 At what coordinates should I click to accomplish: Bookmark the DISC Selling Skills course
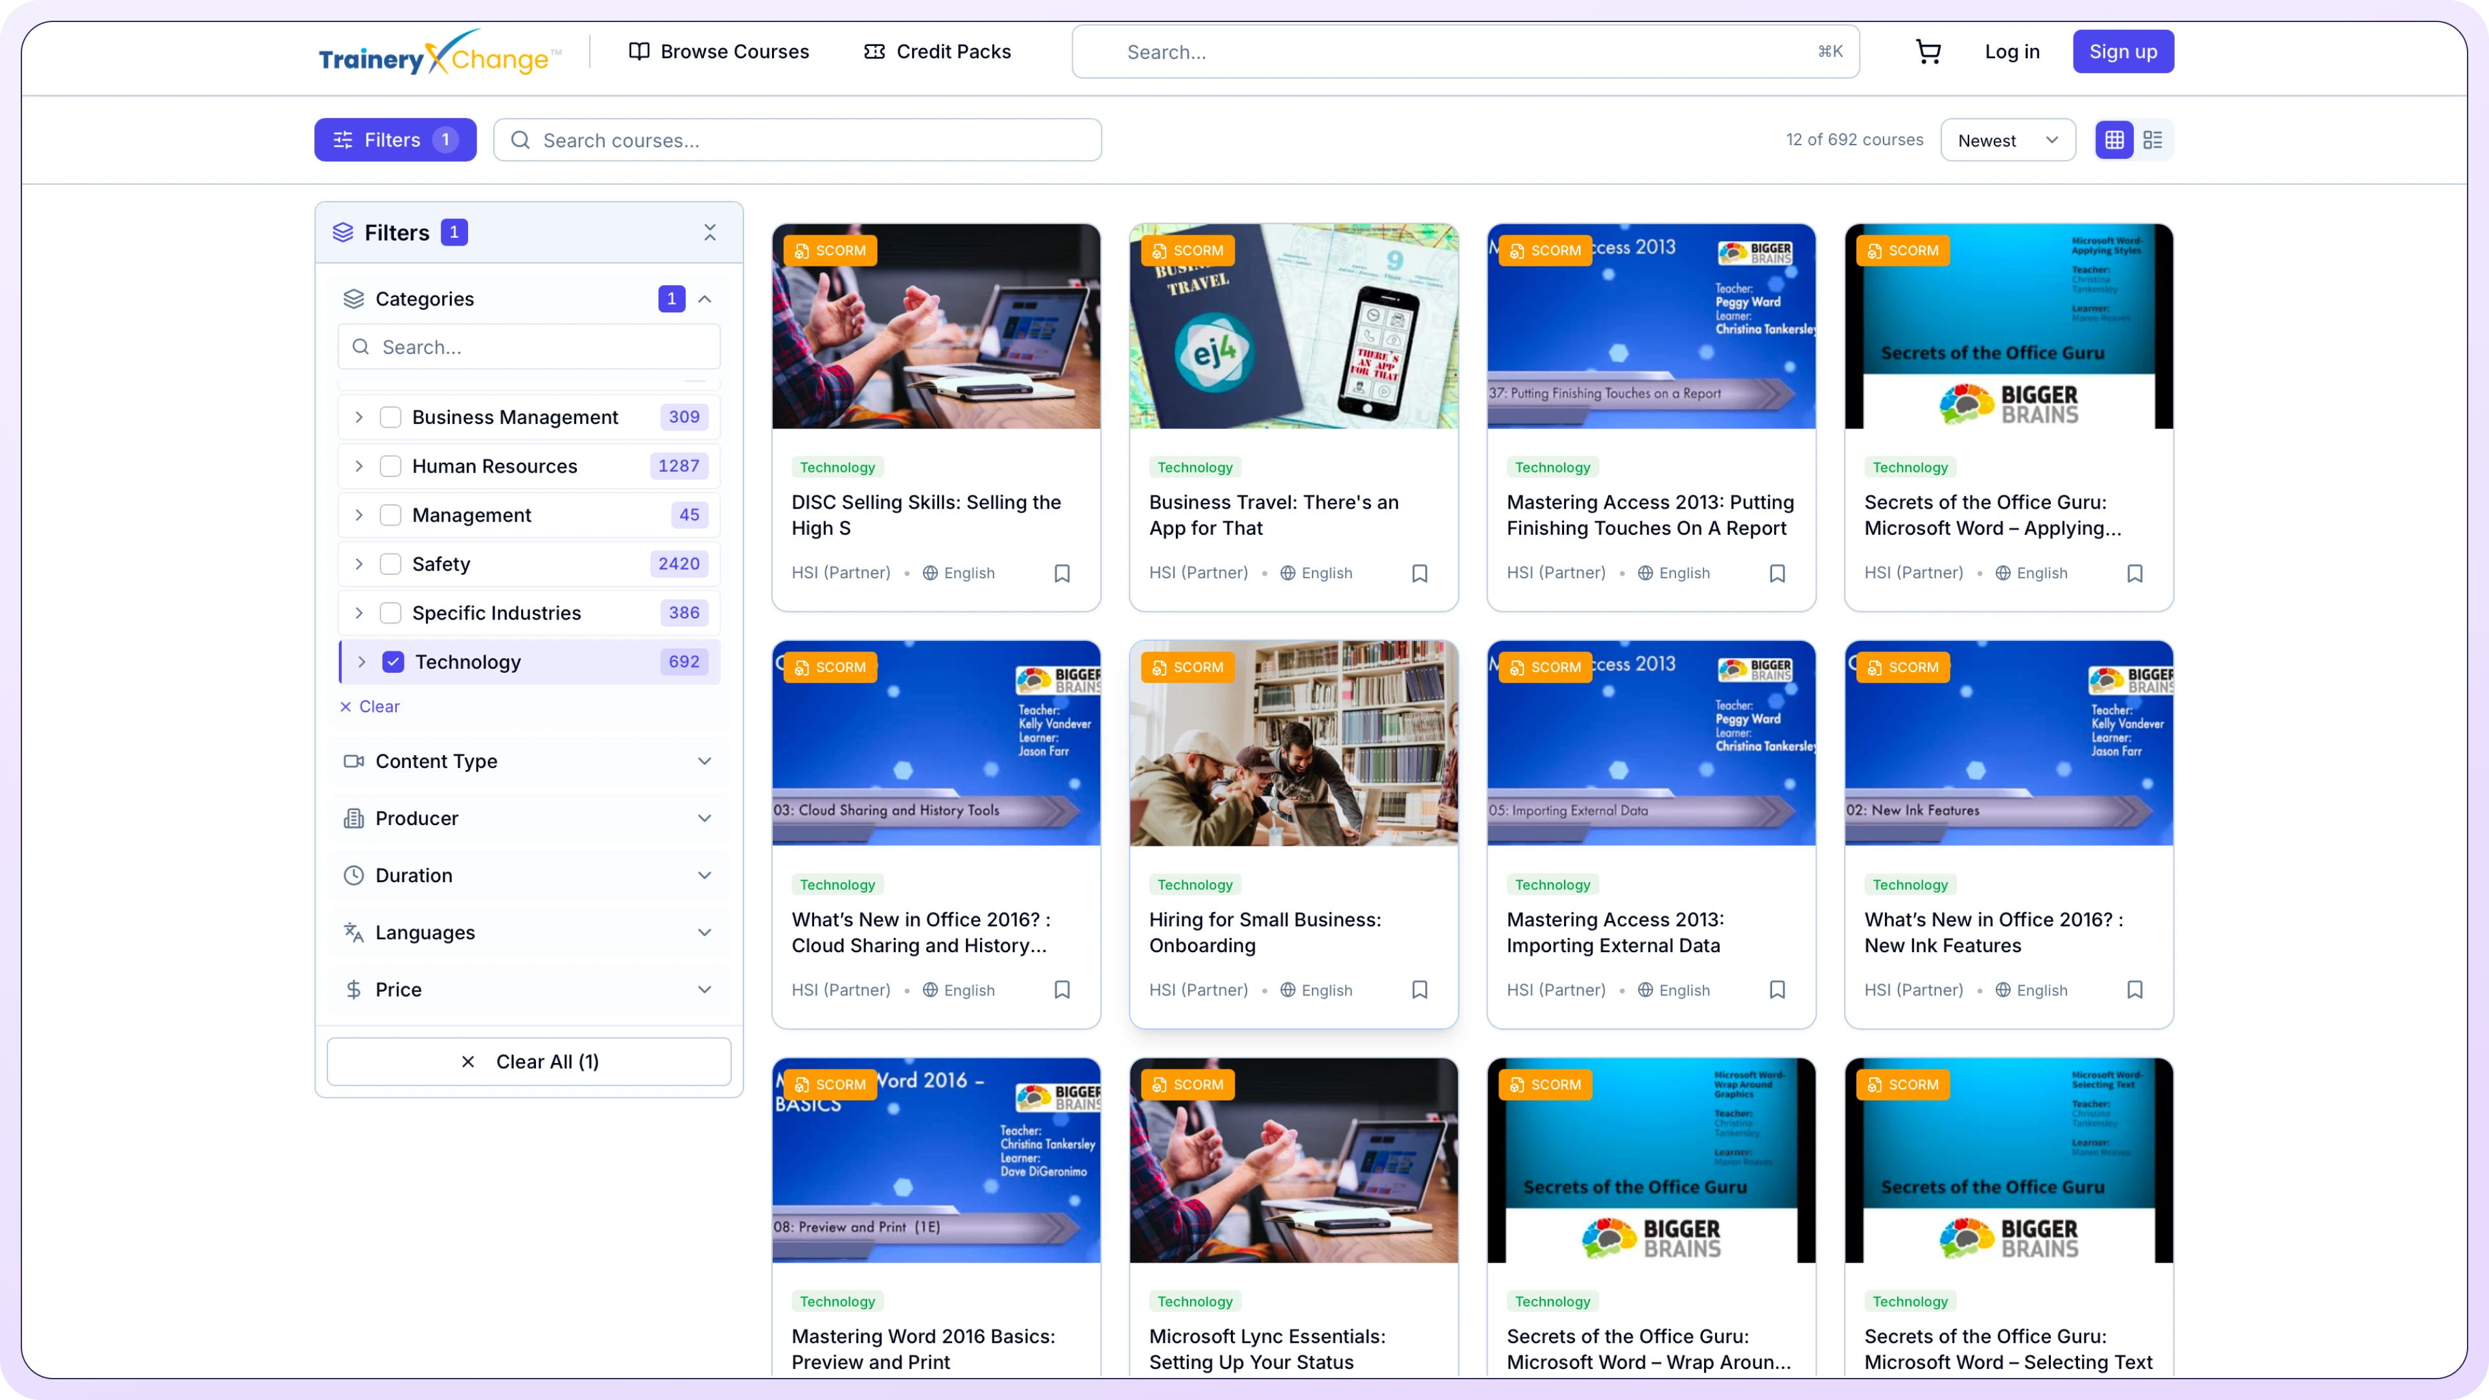(1062, 573)
